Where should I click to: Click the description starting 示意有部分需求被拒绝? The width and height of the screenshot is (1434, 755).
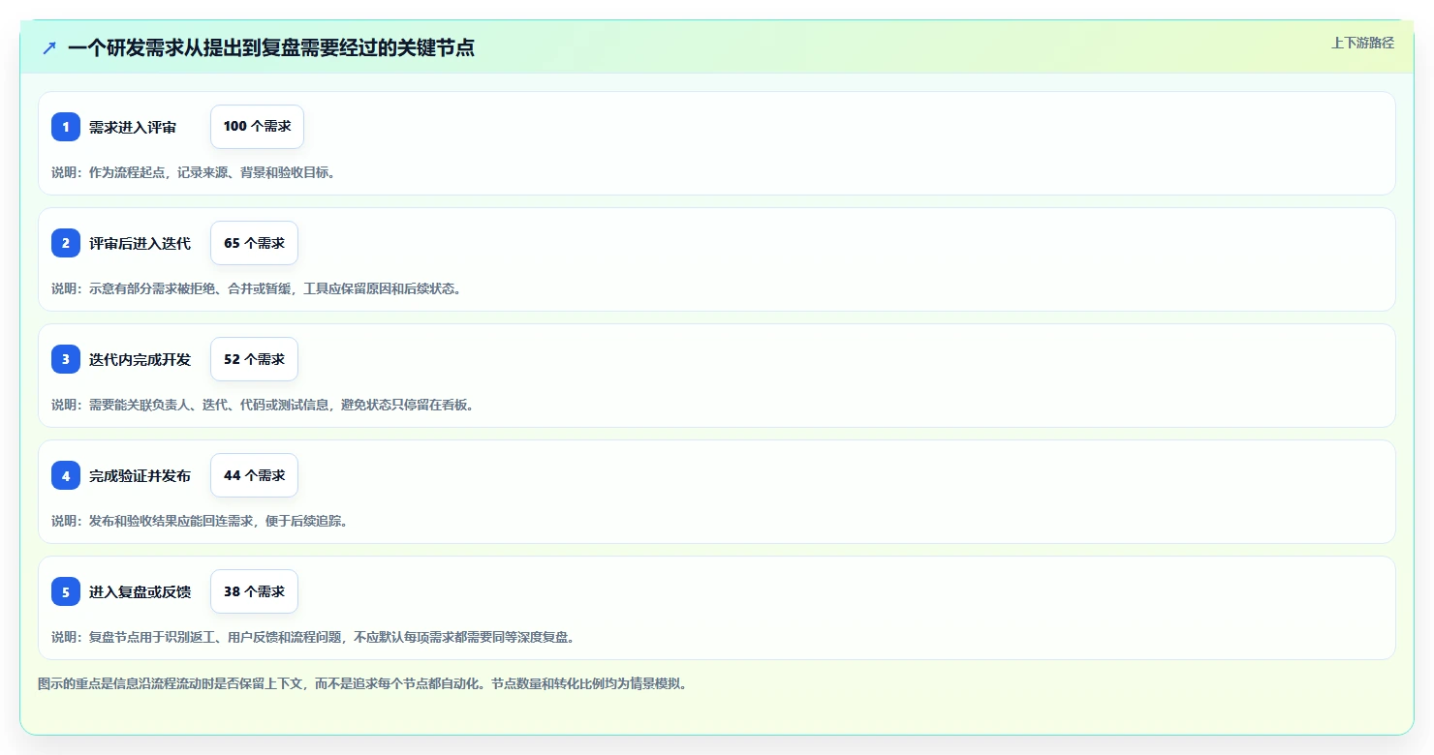pyautogui.click(x=256, y=288)
